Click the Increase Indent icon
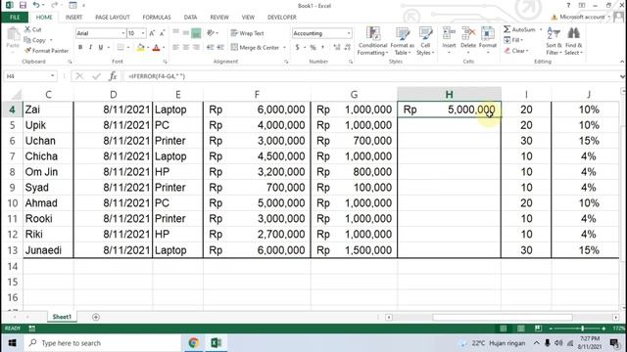The width and height of the screenshot is (627, 352). (220, 48)
